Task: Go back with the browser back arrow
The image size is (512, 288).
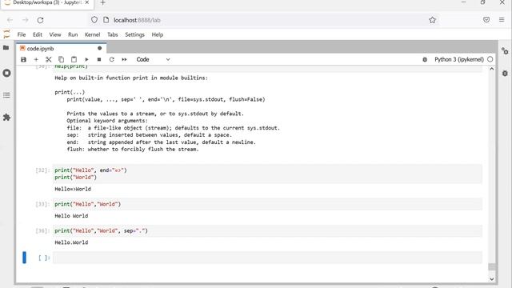Action: (10, 20)
